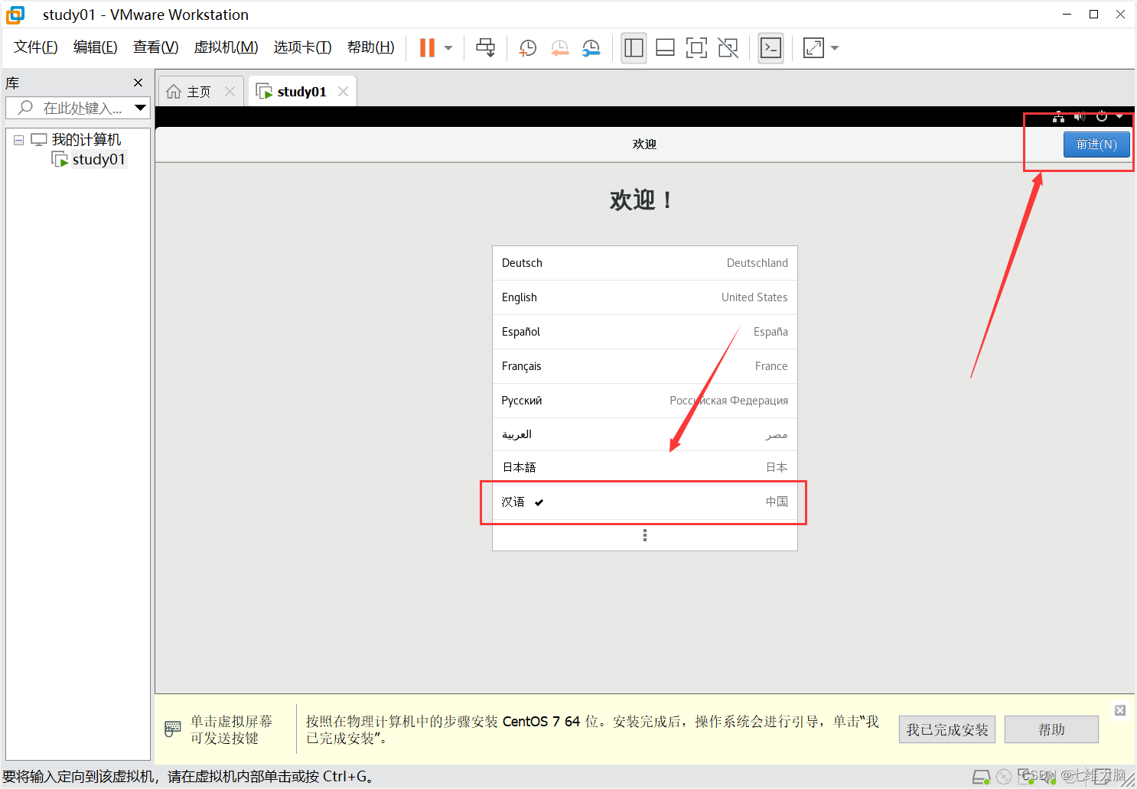Screen dimensions: 1137x789
Task: Select Arabic (مصر) language row
Action: coord(645,434)
